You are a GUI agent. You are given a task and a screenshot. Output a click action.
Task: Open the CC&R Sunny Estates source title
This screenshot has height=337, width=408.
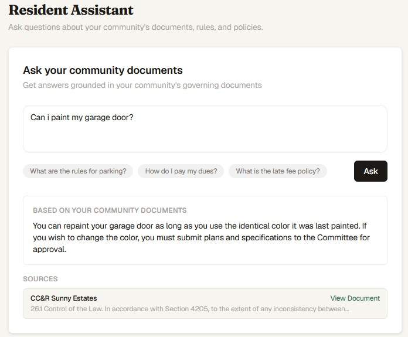pos(64,298)
